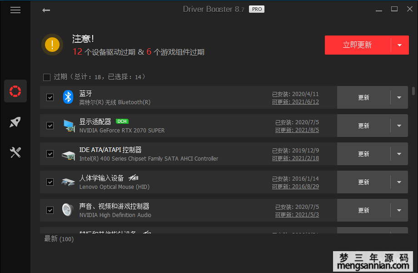Click the sound controller speaker icon
The image size is (418, 273).
coord(68,210)
